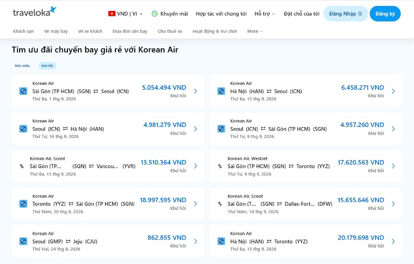The image size is (414, 264).
Task: Open the 862.855 VND flight chevron
Action: tap(196, 241)
